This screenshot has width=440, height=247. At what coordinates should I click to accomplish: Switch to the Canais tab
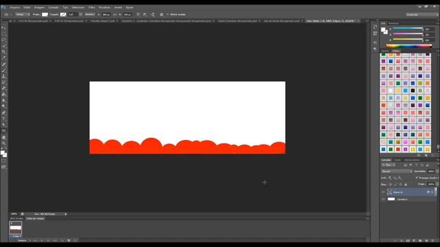[397, 160]
